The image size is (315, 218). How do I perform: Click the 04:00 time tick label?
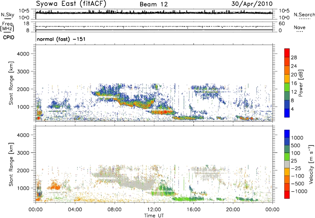[75, 210]
